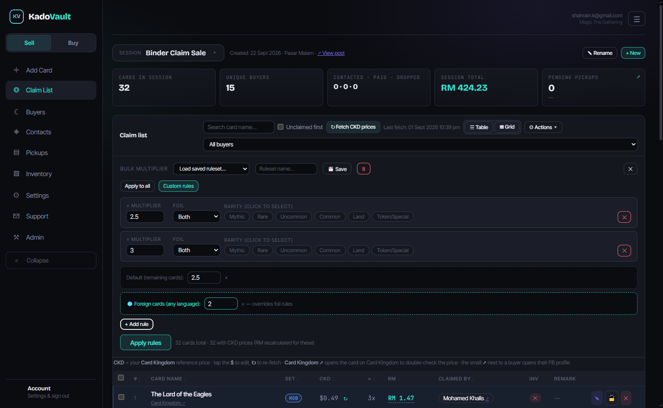Screen dimensions: 663x408
Task: Click the Ruleset name input field
Action: coord(286,169)
